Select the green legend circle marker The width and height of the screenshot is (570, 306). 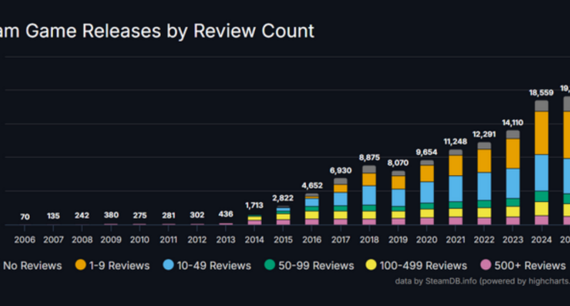(269, 265)
